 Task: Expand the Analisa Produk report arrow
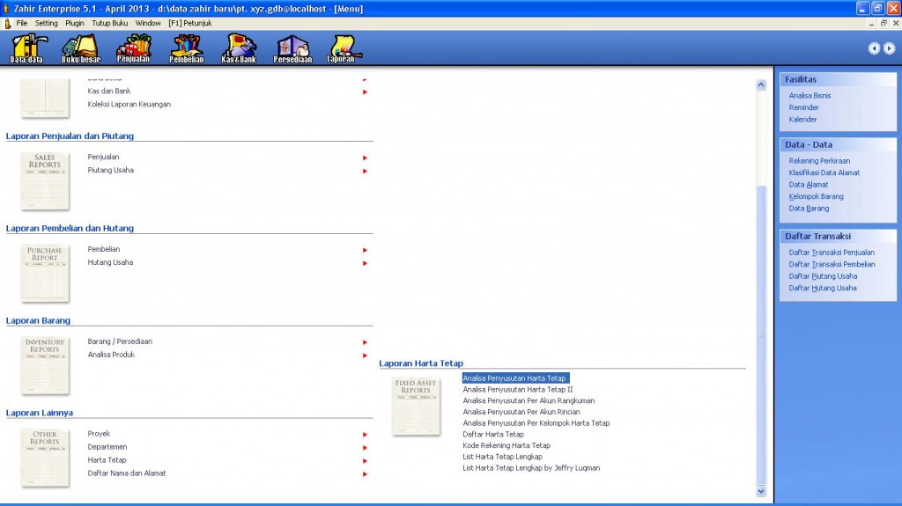point(365,355)
